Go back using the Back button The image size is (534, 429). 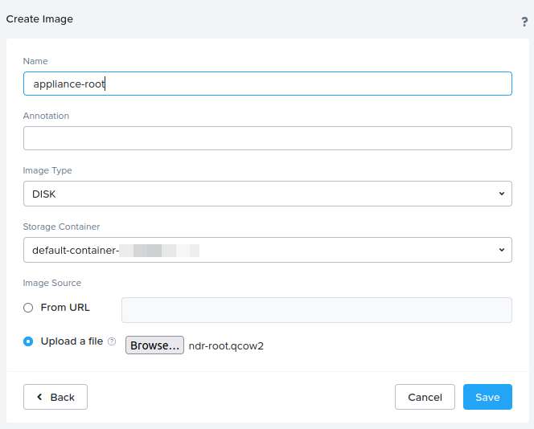(x=55, y=397)
